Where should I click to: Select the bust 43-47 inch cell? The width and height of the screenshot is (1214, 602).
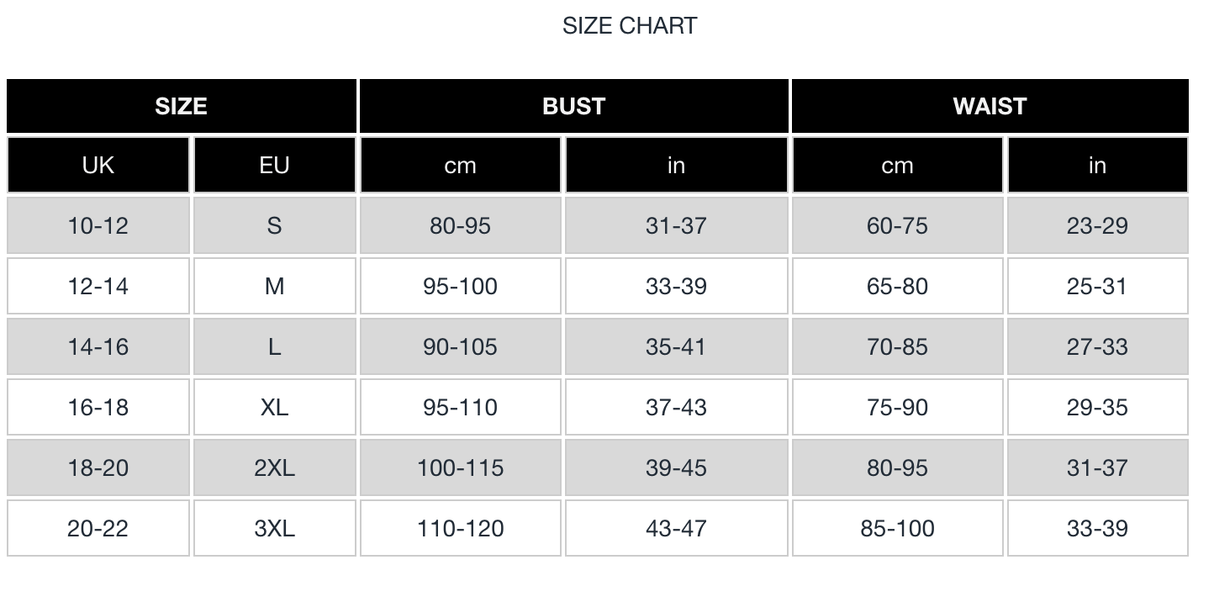pos(676,528)
